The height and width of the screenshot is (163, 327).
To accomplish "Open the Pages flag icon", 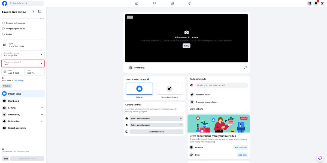I will click(155, 3).
